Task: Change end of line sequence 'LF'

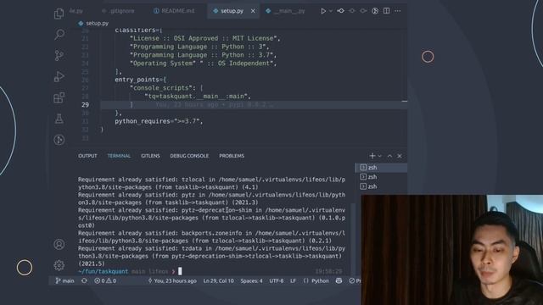Action: [293, 280]
